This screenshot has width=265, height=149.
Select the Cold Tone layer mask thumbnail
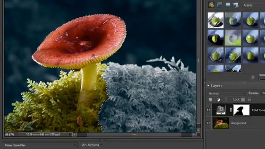(x=241, y=110)
